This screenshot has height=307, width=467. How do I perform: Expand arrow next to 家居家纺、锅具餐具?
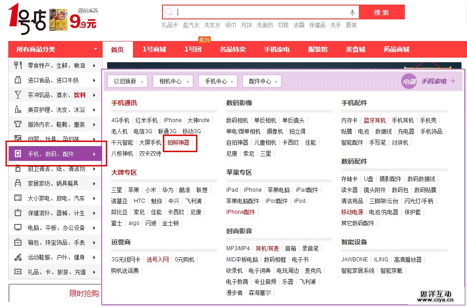(94, 183)
